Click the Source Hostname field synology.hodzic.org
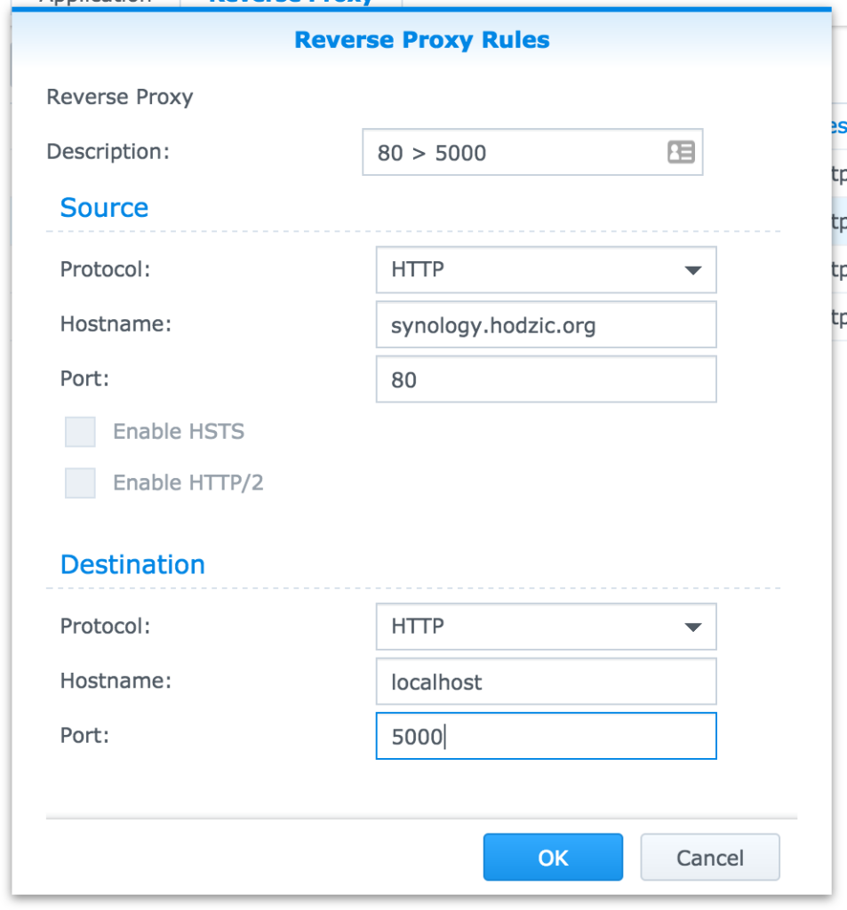847x910 pixels. tap(547, 324)
